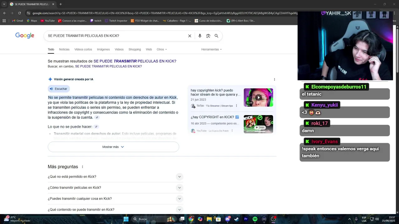
Task: Clear the search box with the X icon
Action: 190,36
